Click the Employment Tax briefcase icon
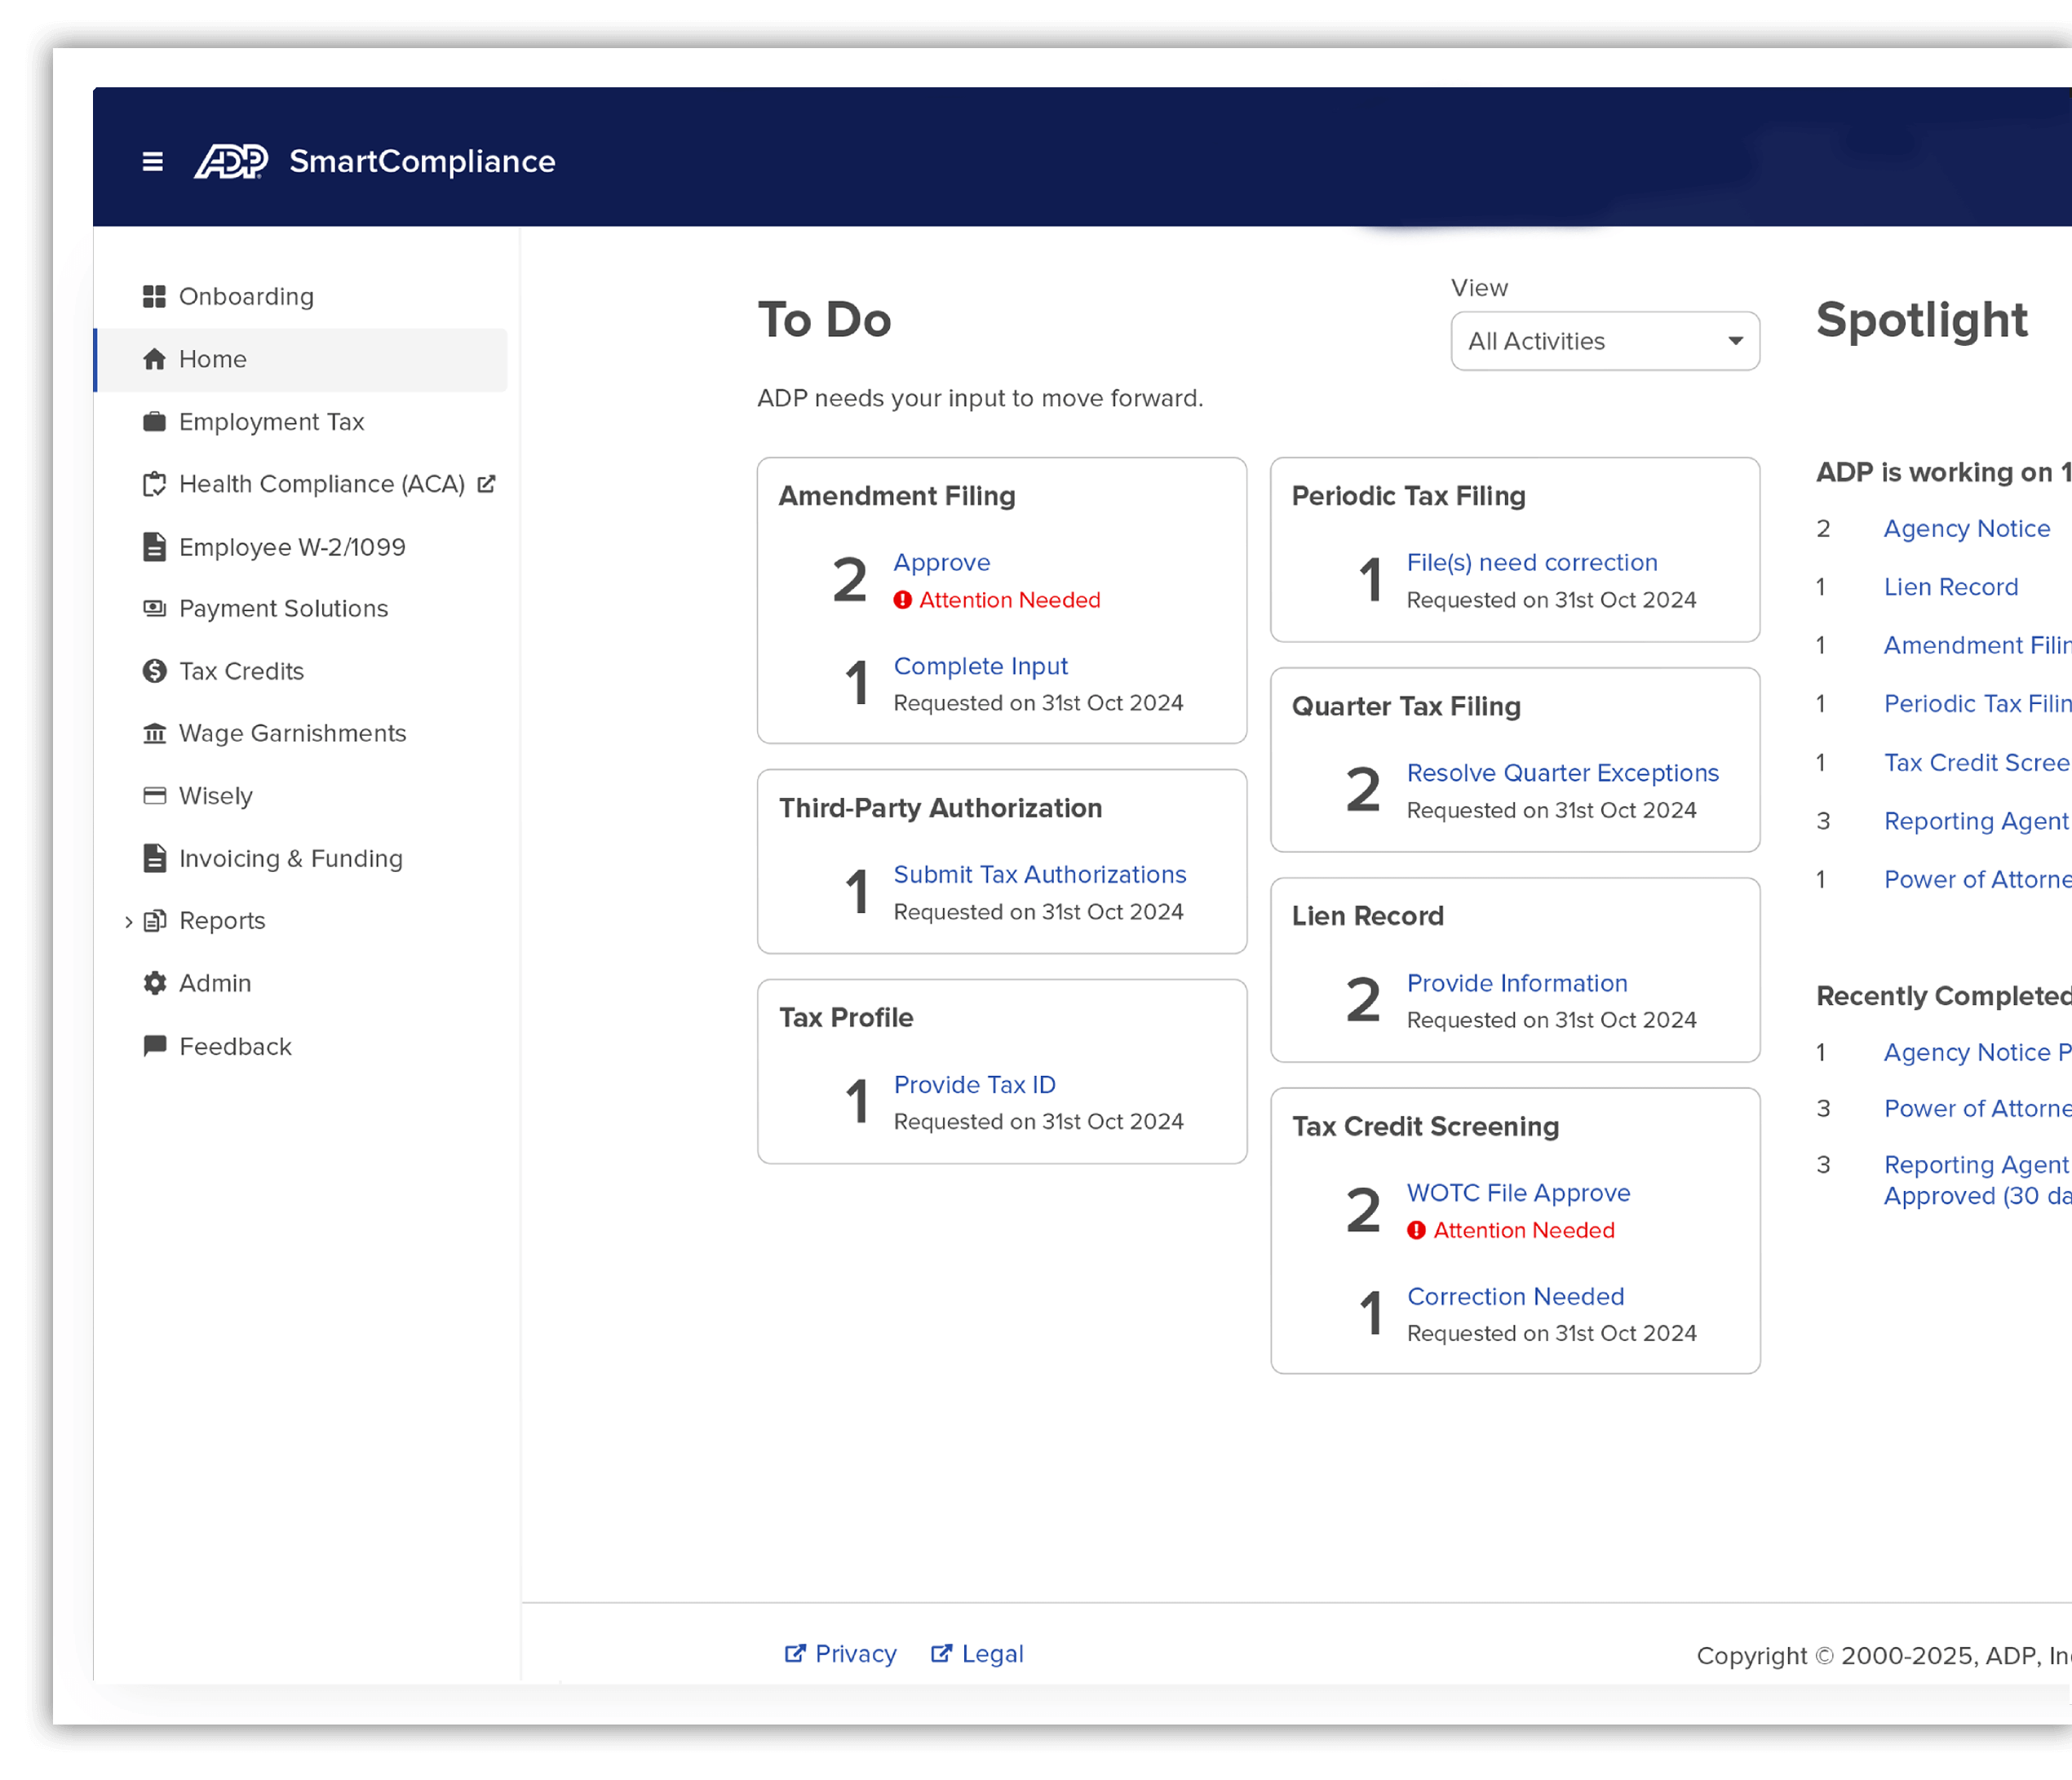This screenshot has width=2072, height=1780. (154, 422)
